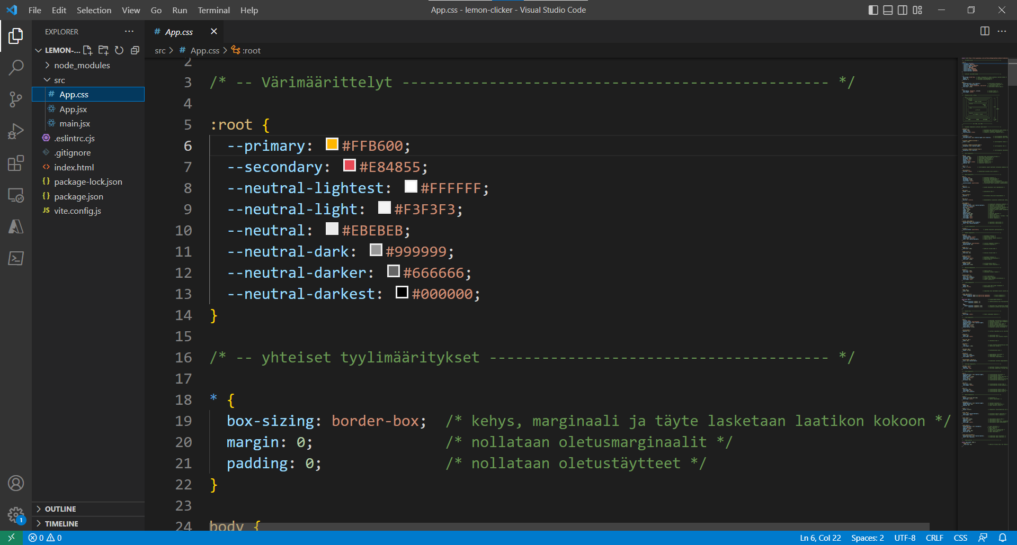Create a new file in Explorer

pyautogui.click(x=88, y=50)
